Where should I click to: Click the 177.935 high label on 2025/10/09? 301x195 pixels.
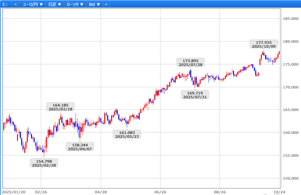pyautogui.click(x=264, y=44)
